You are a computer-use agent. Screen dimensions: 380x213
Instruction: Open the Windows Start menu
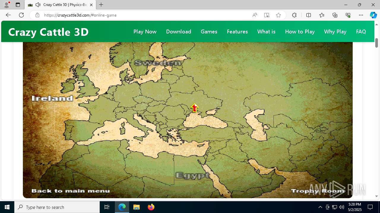click(7, 207)
